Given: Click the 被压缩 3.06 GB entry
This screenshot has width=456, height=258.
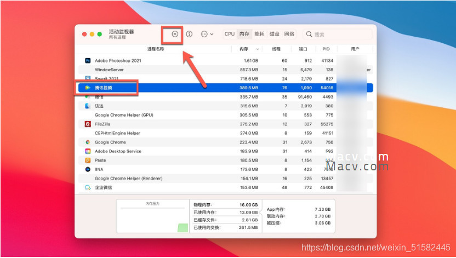Looking at the screenshot, I should coord(299,223).
